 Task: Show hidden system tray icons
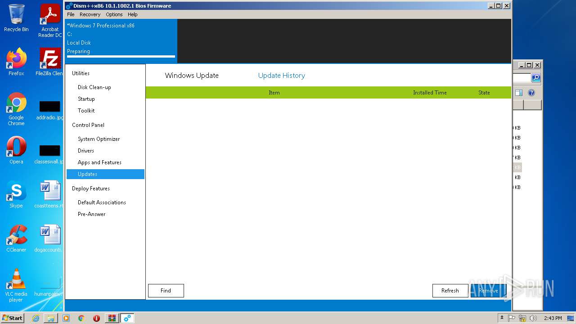coord(502,318)
